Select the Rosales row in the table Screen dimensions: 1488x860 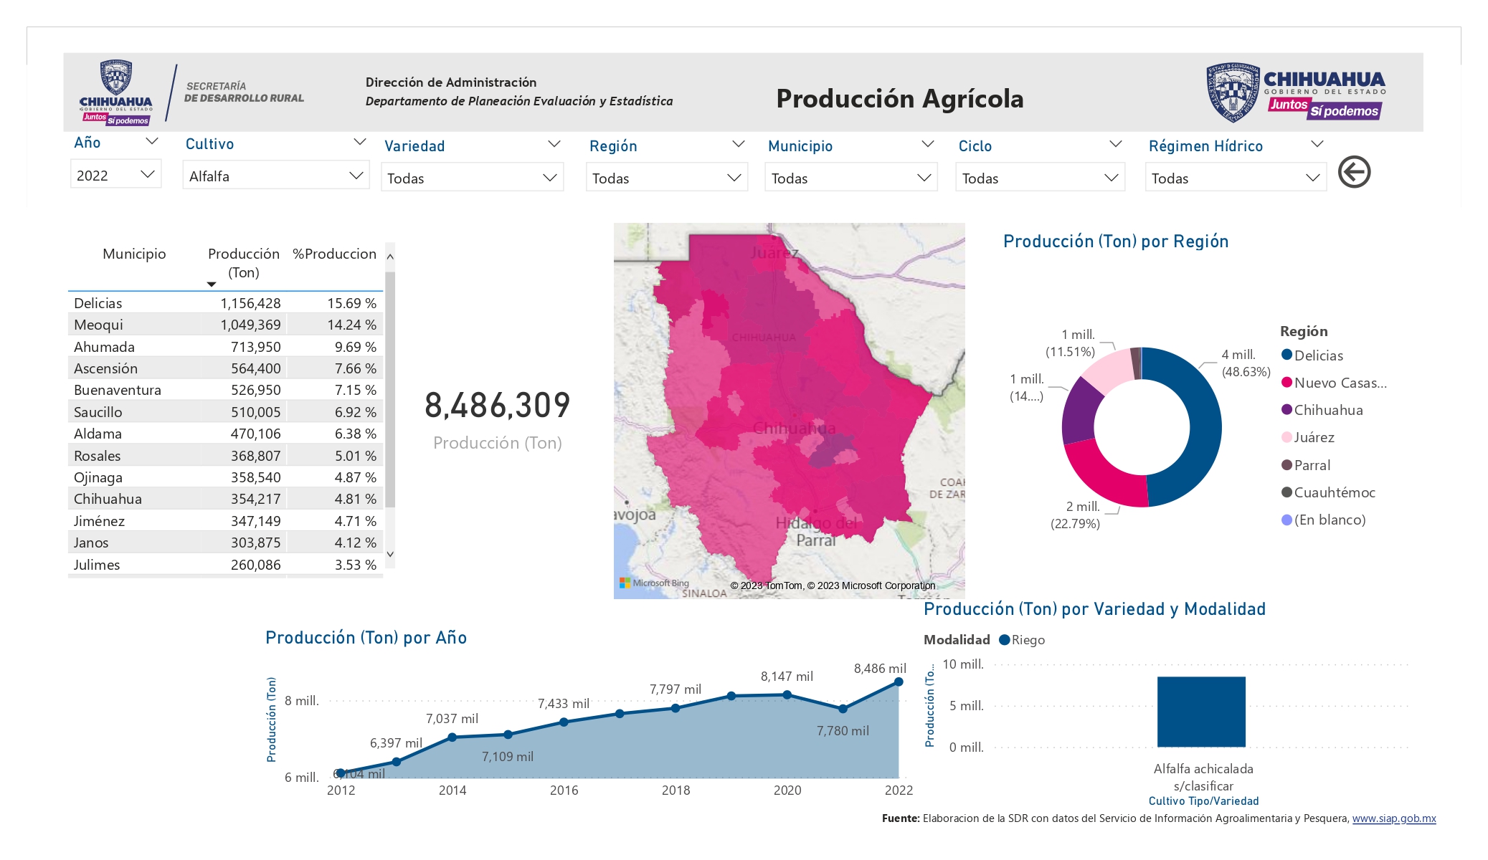[225, 456]
